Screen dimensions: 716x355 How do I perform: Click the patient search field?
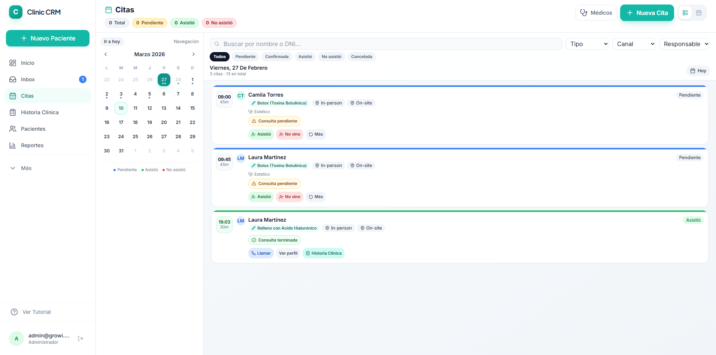coord(386,44)
